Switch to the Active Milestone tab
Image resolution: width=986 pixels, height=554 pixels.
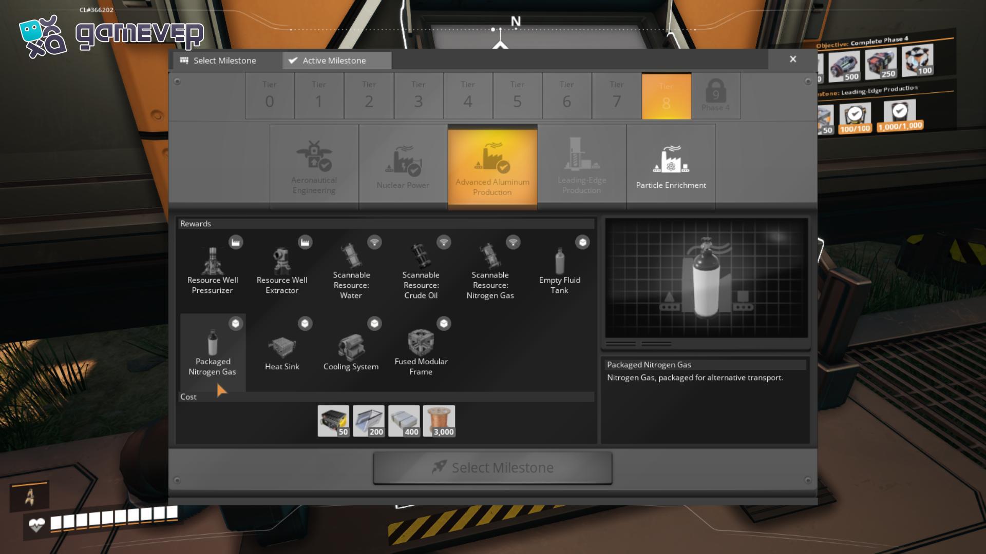tap(337, 61)
